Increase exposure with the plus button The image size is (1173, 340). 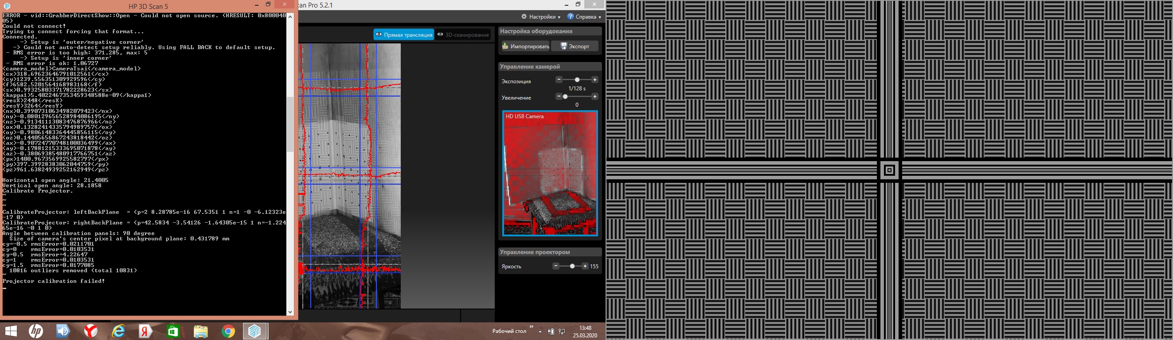point(594,80)
